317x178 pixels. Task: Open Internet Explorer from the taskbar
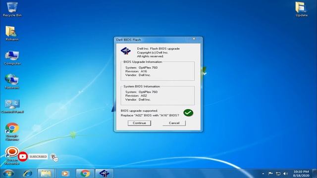coord(28,174)
